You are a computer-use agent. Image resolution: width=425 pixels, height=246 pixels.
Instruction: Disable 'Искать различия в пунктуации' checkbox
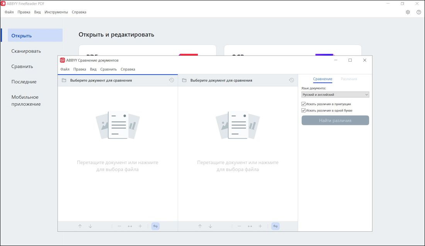[x=304, y=104]
